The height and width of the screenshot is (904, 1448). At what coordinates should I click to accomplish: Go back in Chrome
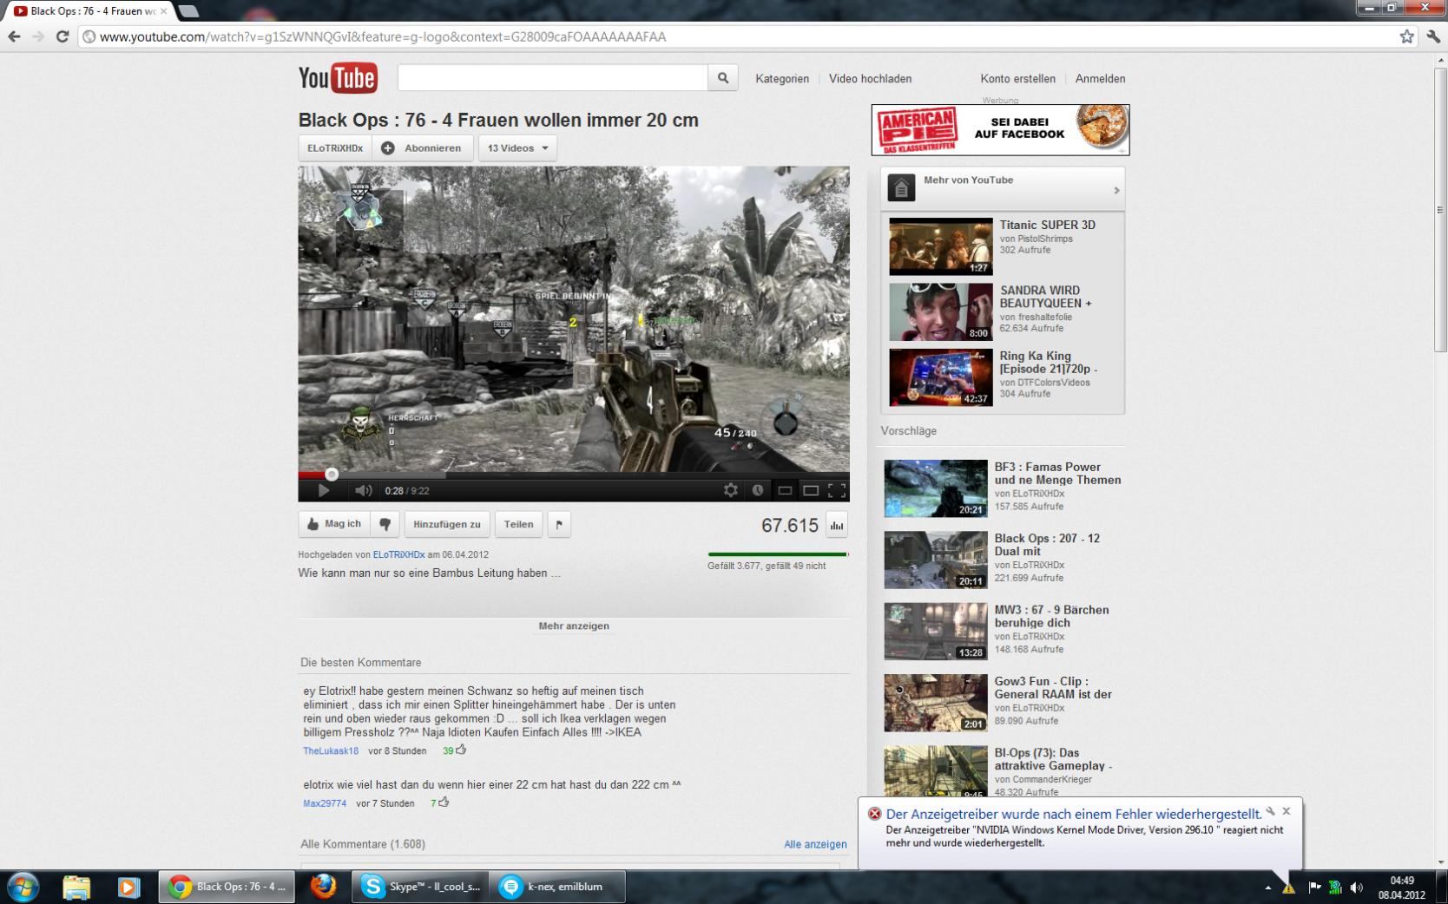coord(14,36)
